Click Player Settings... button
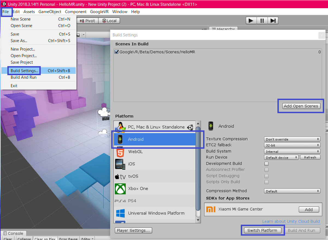Viewport: 328px width, 240px height. click(133, 230)
